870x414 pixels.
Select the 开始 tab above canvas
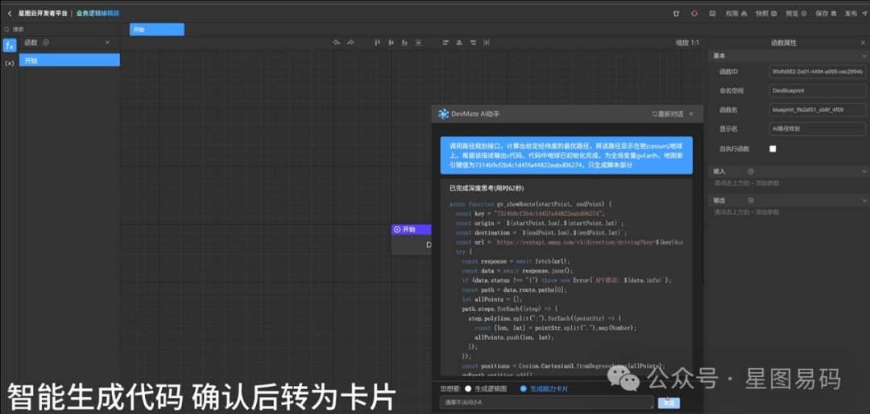157,30
